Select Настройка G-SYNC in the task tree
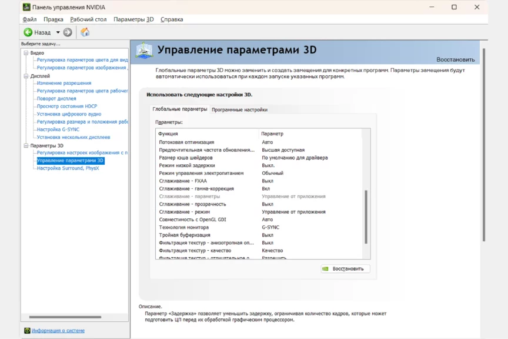 (58, 129)
